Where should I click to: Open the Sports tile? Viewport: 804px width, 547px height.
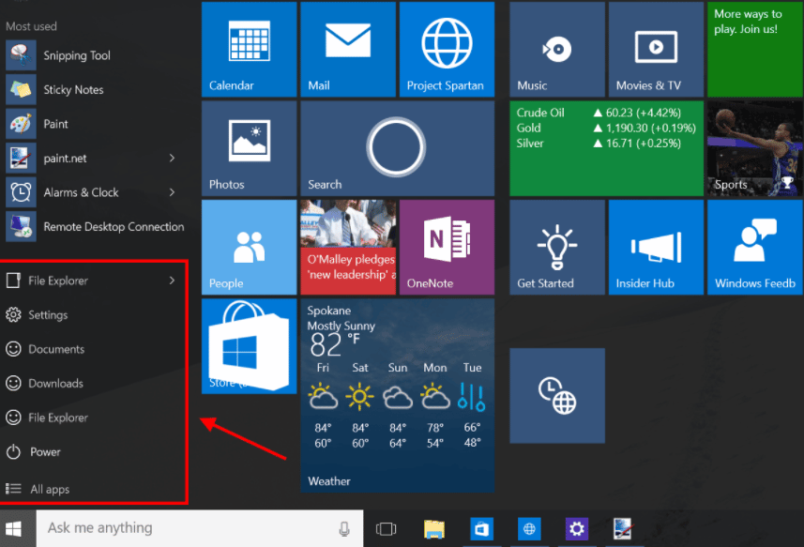point(755,148)
